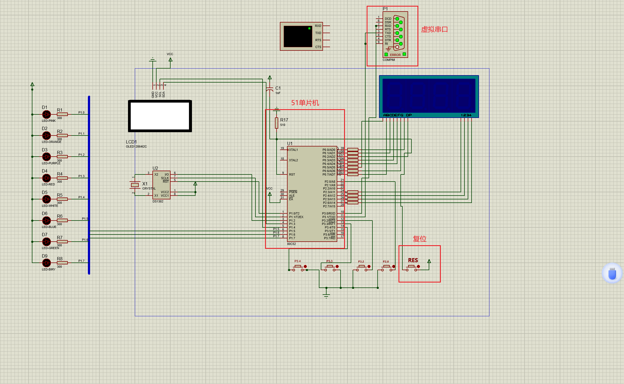Viewport: 624px width, 384px height.
Task: Select the R17 510 ohm resistor
Action: pyautogui.click(x=277, y=123)
